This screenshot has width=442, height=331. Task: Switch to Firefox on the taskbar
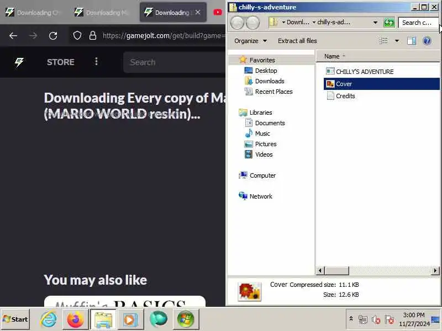pos(75,319)
